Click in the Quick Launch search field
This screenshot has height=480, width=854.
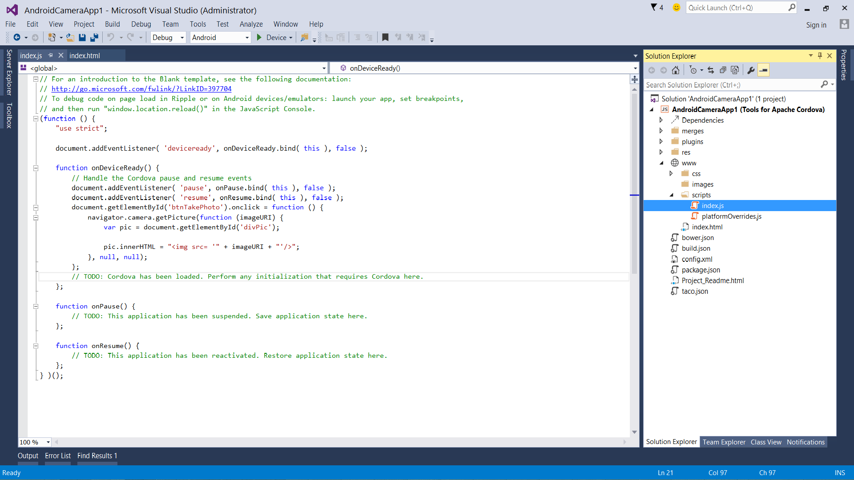point(741,8)
